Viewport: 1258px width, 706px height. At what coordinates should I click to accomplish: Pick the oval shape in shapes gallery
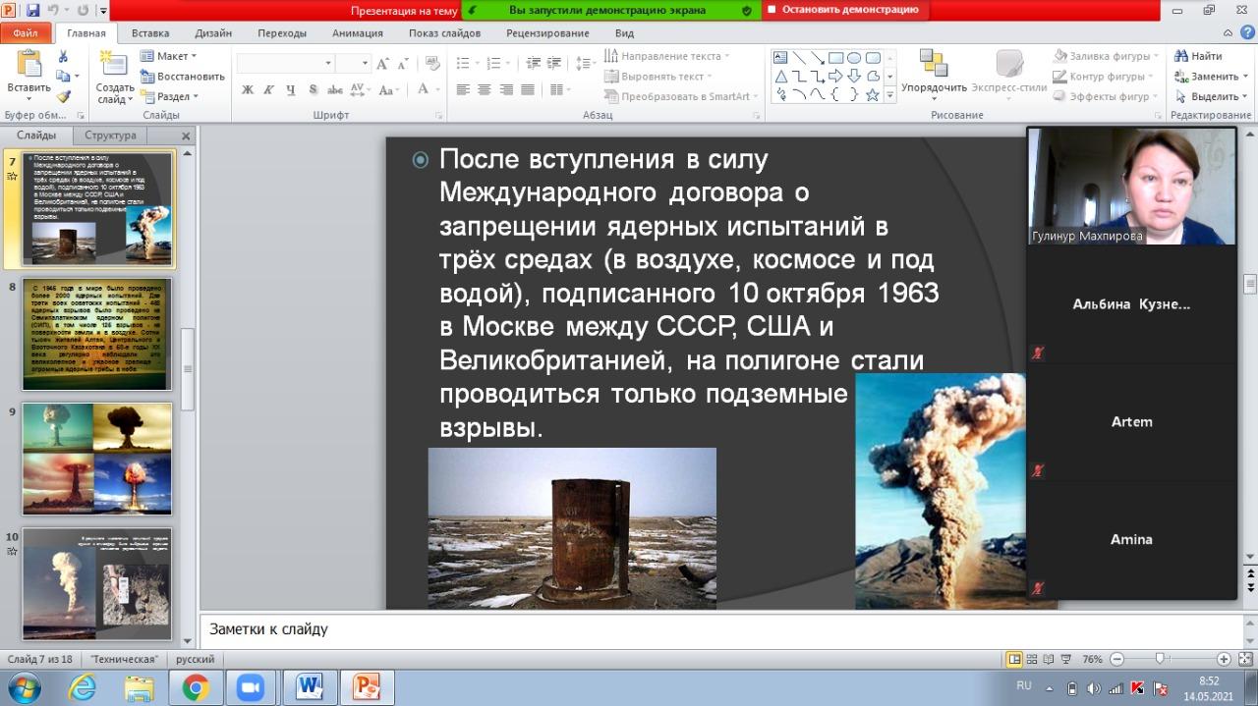pos(854,57)
